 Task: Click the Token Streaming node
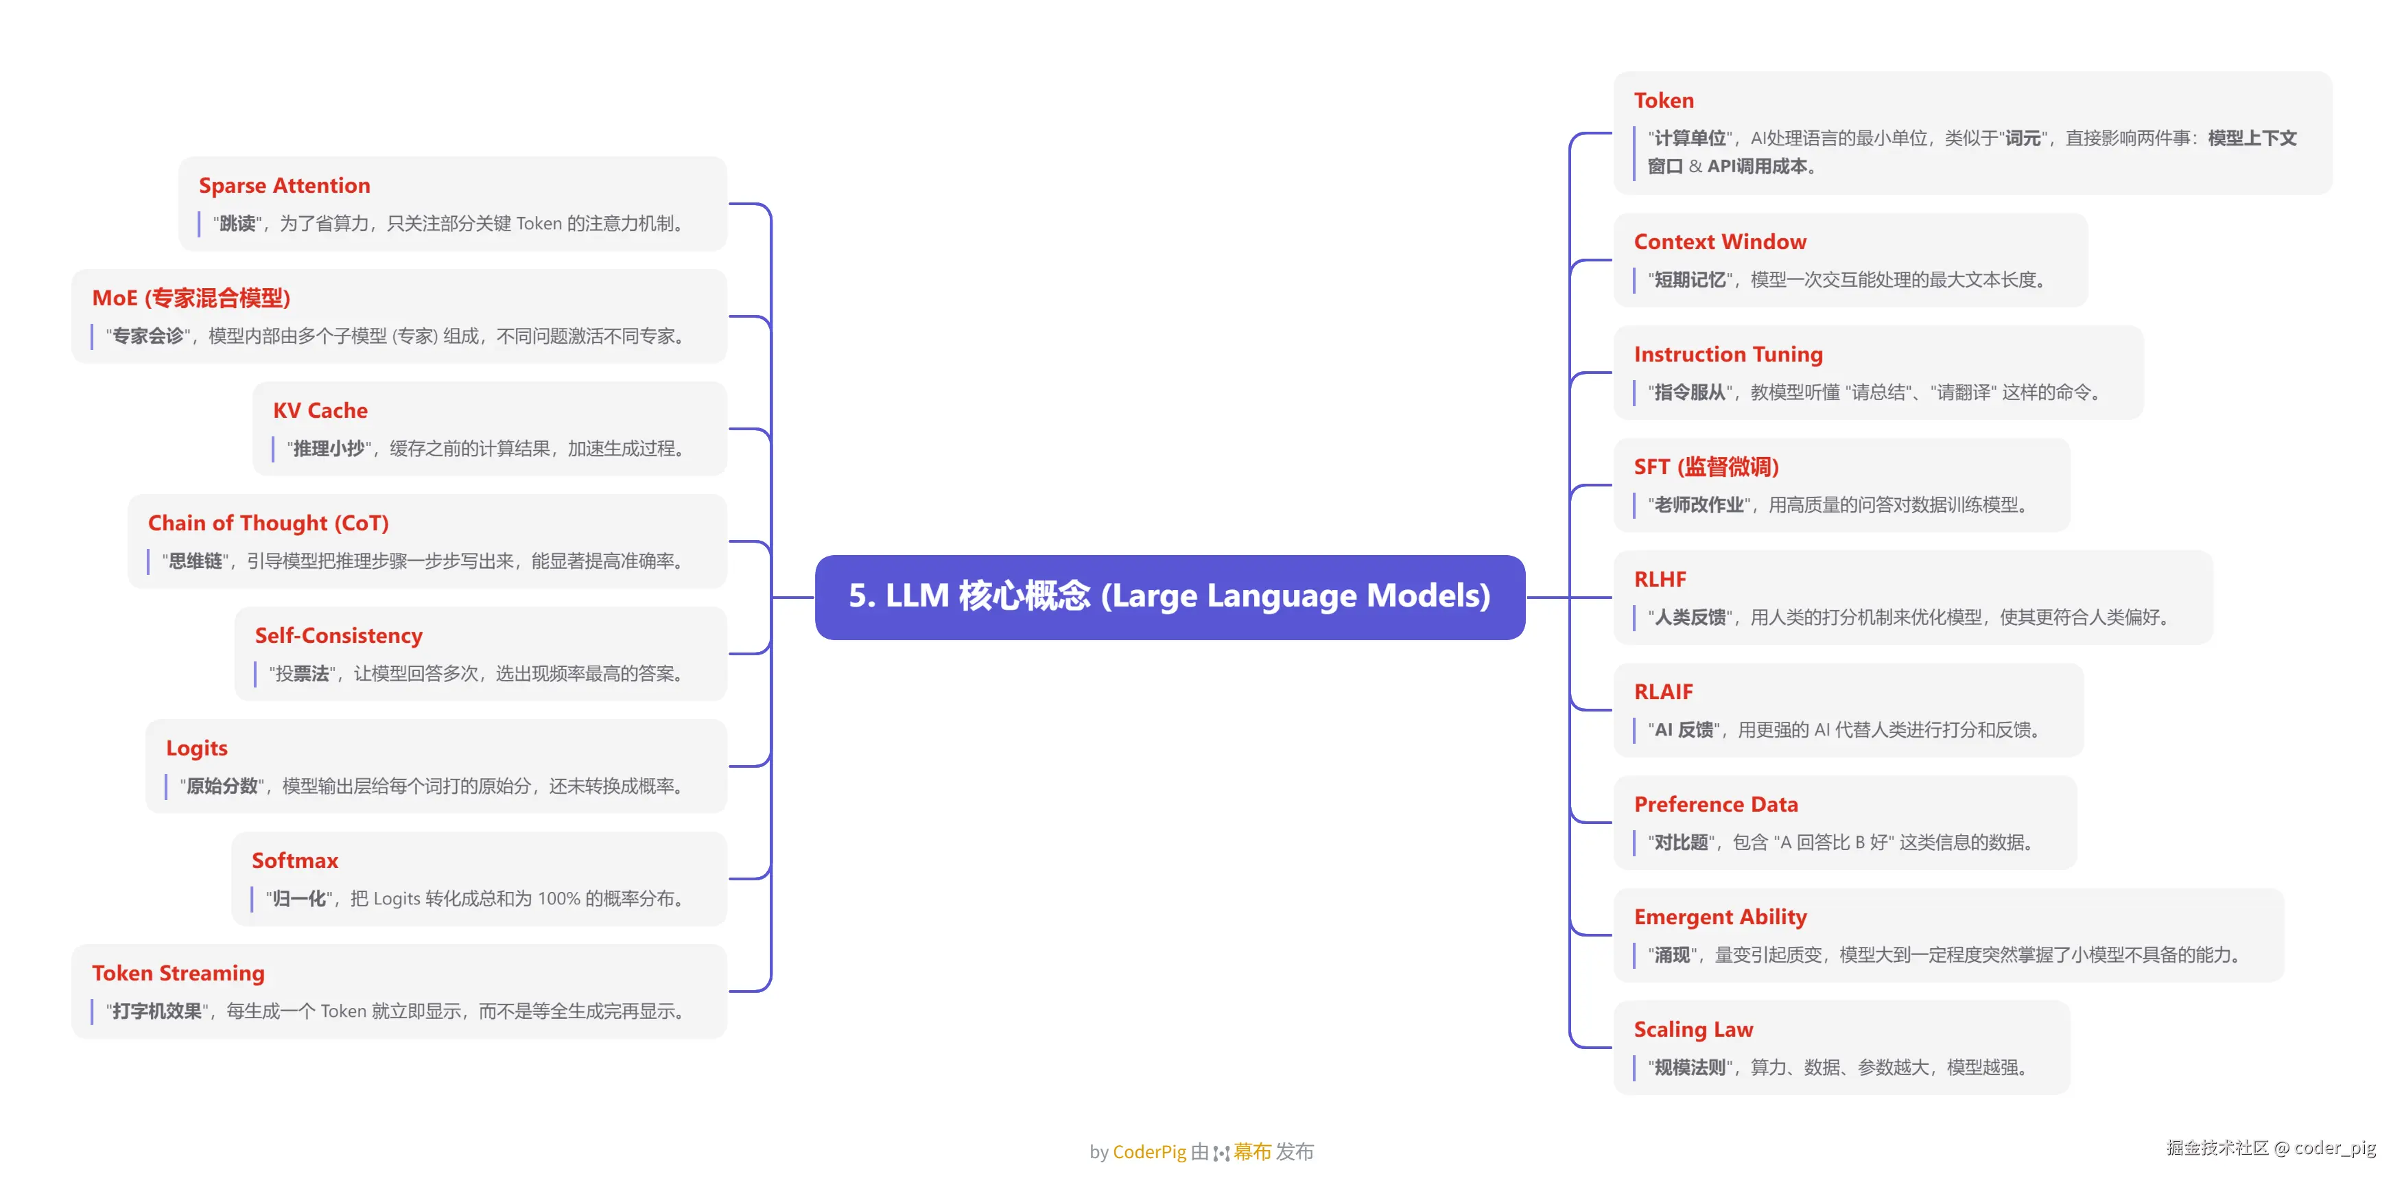[178, 974]
